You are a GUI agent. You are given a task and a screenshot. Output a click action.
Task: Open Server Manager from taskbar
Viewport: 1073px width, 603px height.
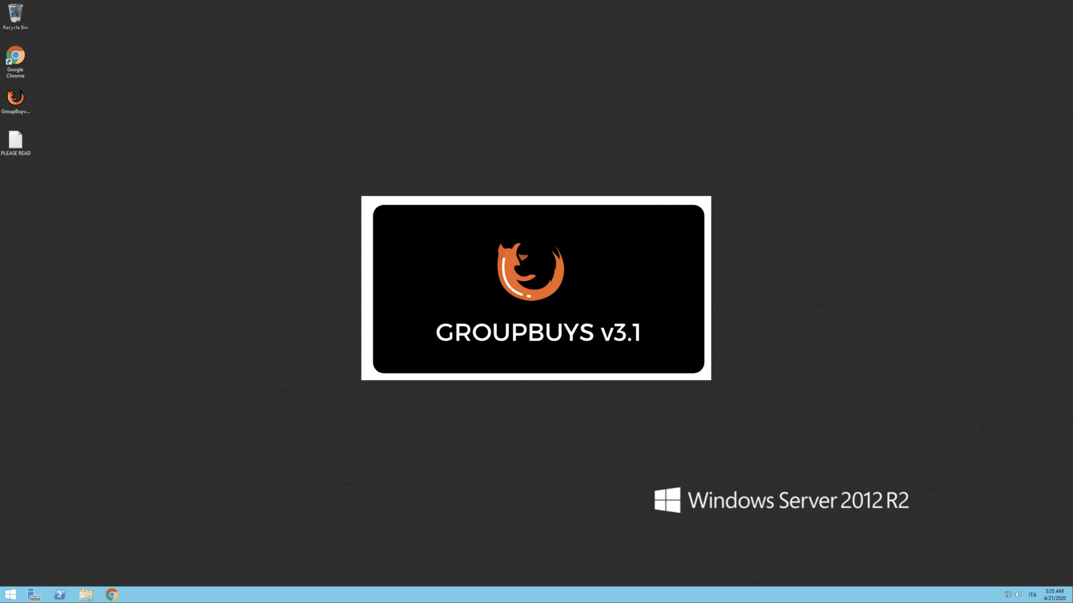(x=34, y=595)
